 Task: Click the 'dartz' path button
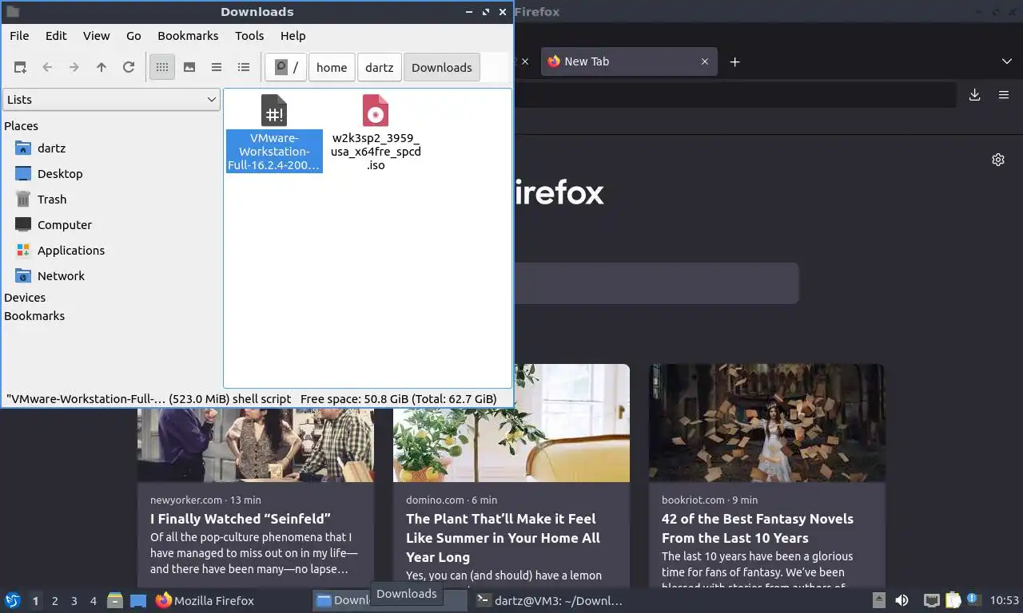point(380,68)
